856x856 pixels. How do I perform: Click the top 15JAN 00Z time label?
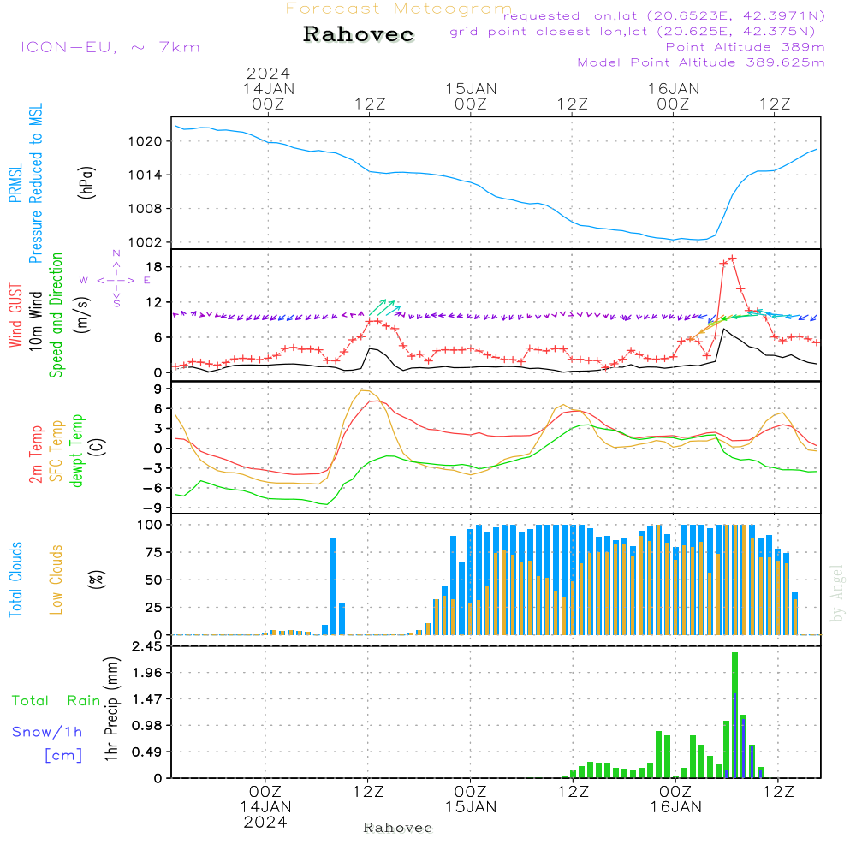coord(471,96)
